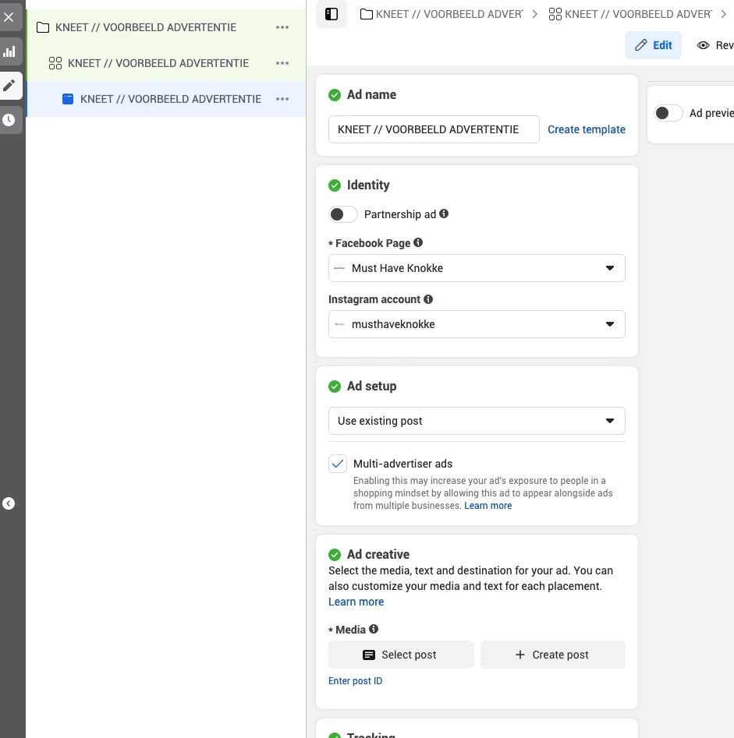Open the Facebook Page dropdown Must Have Knokke
This screenshot has height=738, width=734.
click(477, 268)
